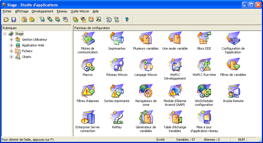Click the 'Rubriques' panel header

[x=37, y=28]
